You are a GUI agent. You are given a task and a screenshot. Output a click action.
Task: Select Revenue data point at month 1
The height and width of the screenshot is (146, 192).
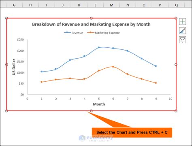41,72
